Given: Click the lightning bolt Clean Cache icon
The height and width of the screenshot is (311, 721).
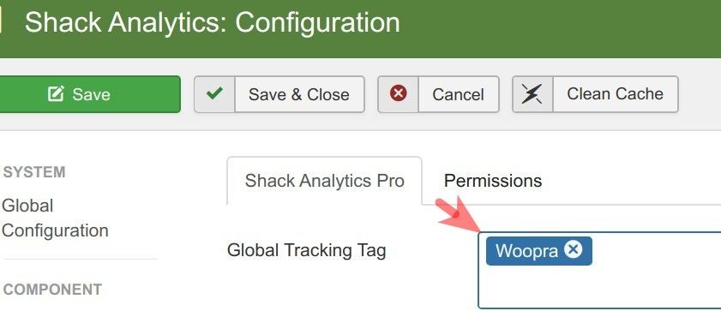Looking at the screenshot, I should point(532,94).
